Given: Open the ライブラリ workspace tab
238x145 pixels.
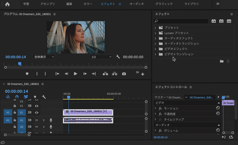Looking at the screenshot, I should [x=191, y=4].
